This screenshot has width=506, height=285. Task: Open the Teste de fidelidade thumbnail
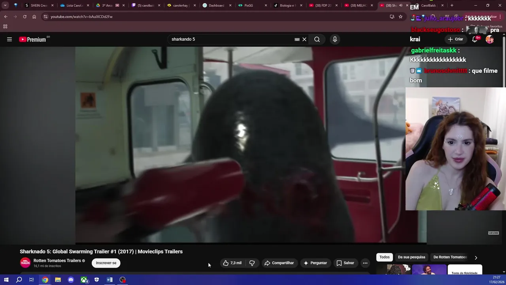coord(464,270)
